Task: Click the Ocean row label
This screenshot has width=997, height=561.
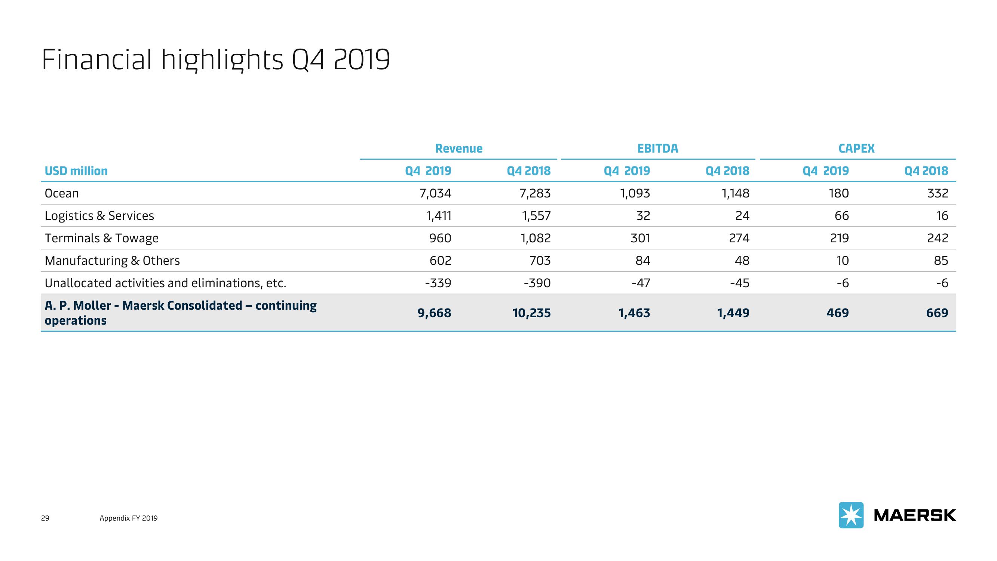Action: tap(62, 193)
